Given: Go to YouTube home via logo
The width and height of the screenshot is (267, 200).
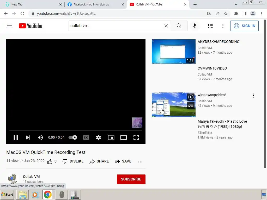Looking at the screenshot, I should point(31,26).
